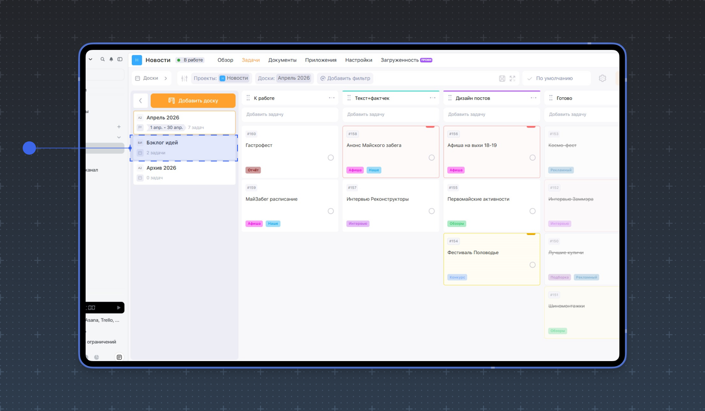The height and width of the screenshot is (411, 705).
Task: Enter fullscreen with the expand arrows icon
Action: (x=512, y=78)
